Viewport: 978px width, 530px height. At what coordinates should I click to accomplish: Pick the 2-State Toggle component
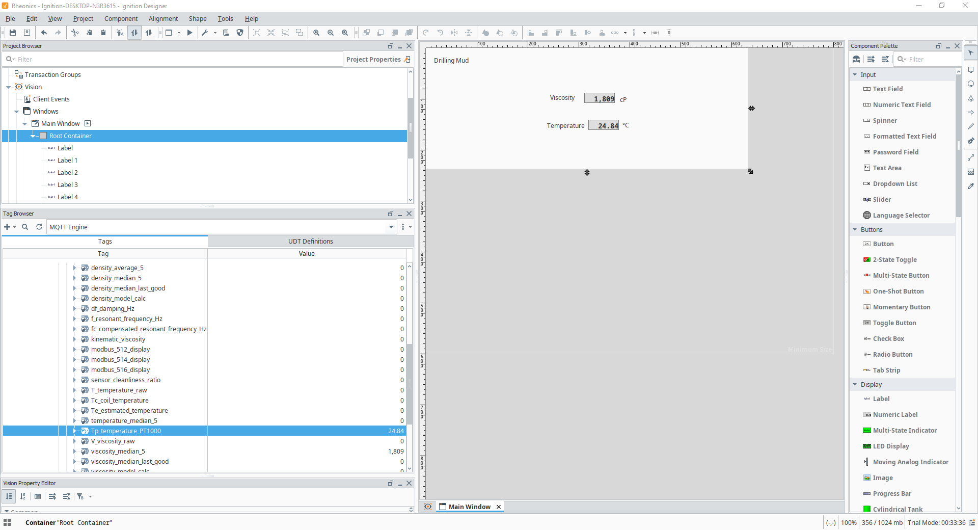point(894,259)
